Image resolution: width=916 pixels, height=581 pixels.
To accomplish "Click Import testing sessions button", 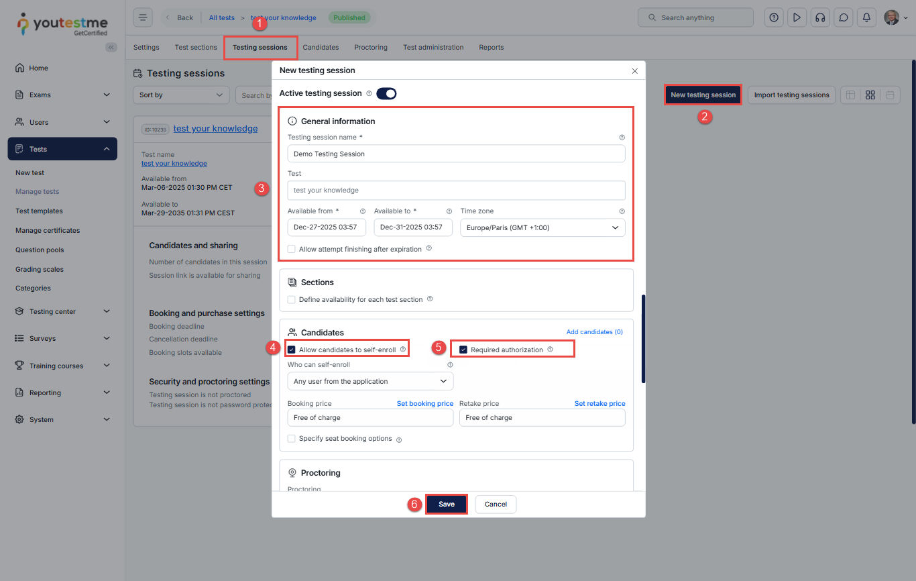I will (792, 95).
